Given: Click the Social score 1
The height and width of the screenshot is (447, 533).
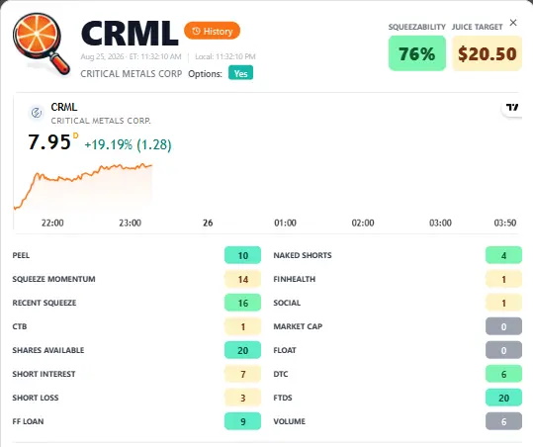Looking at the screenshot, I should coord(503,303).
